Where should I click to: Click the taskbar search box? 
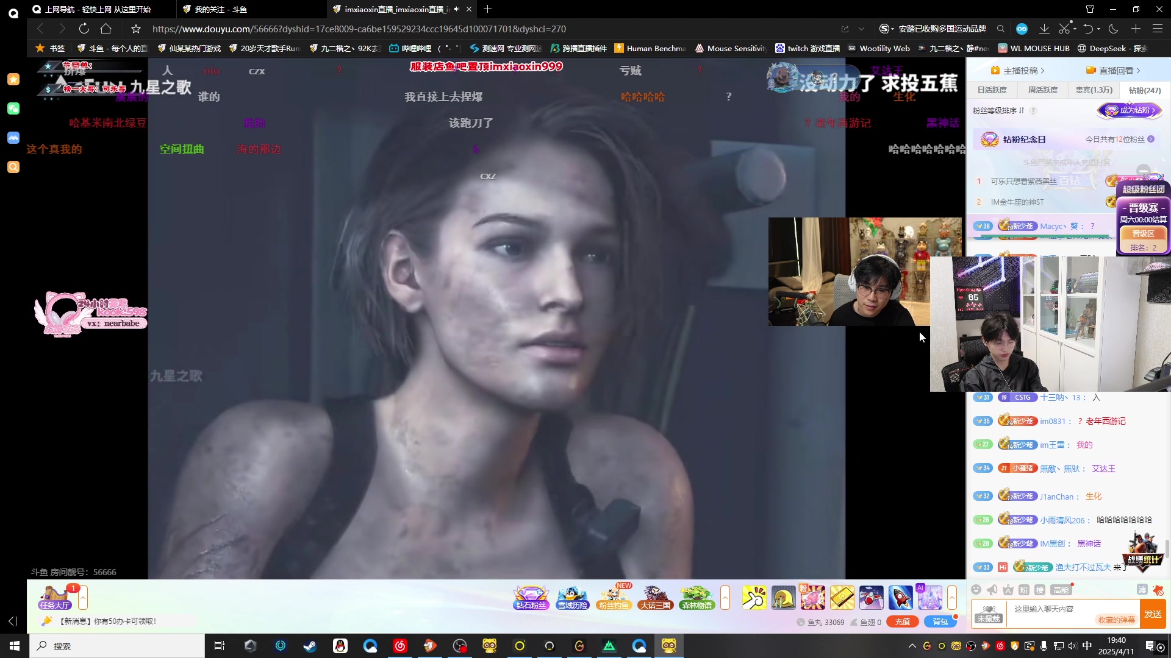[117, 646]
